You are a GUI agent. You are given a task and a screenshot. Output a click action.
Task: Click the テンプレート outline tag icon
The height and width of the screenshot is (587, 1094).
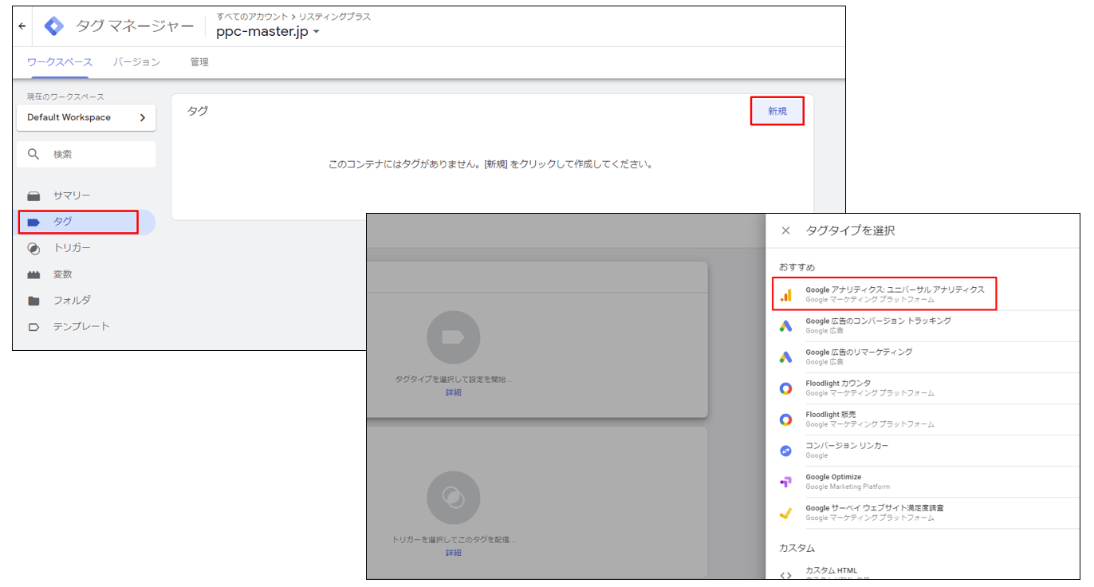(x=33, y=327)
